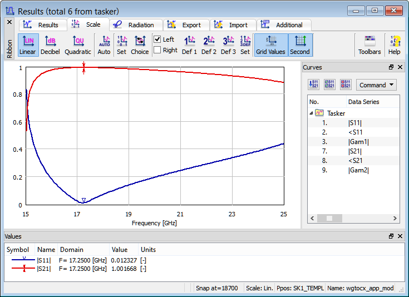Uncheck the Left axis checkbox
The width and height of the screenshot is (409, 297).
coord(157,39)
